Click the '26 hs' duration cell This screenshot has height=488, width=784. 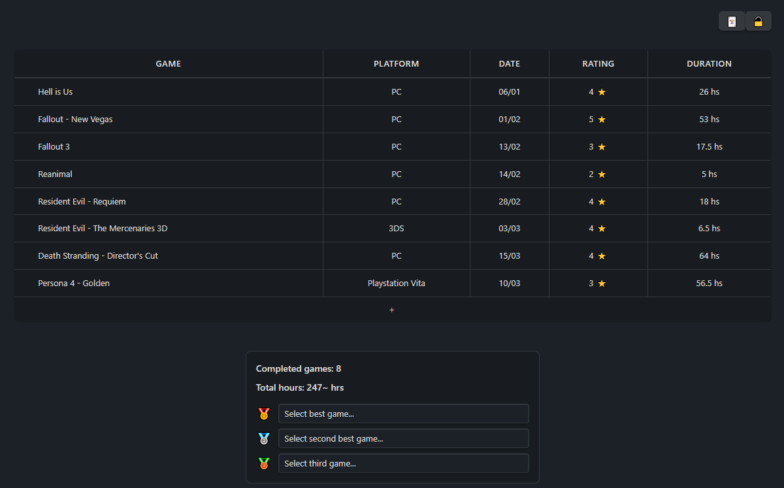click(x=710, y=92)
